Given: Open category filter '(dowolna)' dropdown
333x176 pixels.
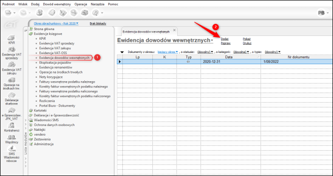Looking at the screenshot, I should pos(241,52).
